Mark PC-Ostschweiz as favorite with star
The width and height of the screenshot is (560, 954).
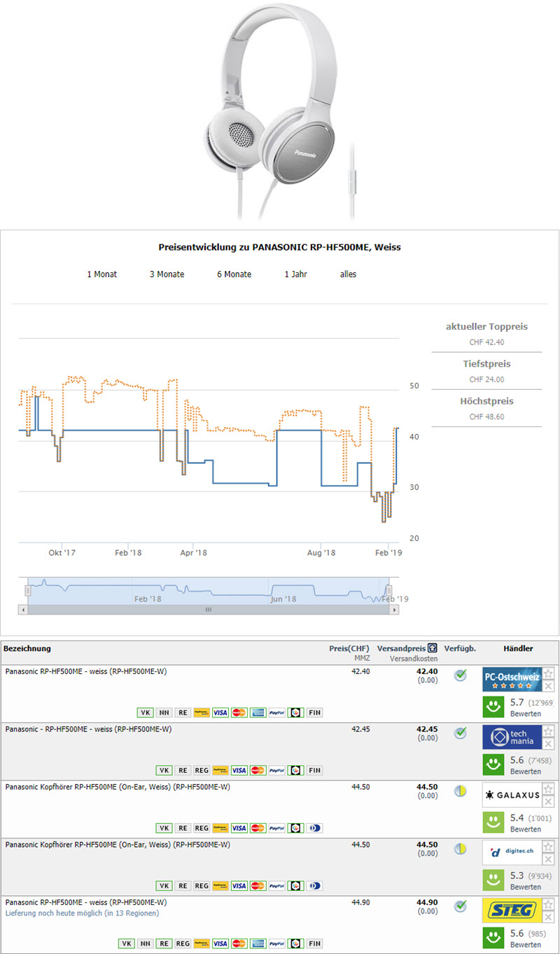[549, 673]
